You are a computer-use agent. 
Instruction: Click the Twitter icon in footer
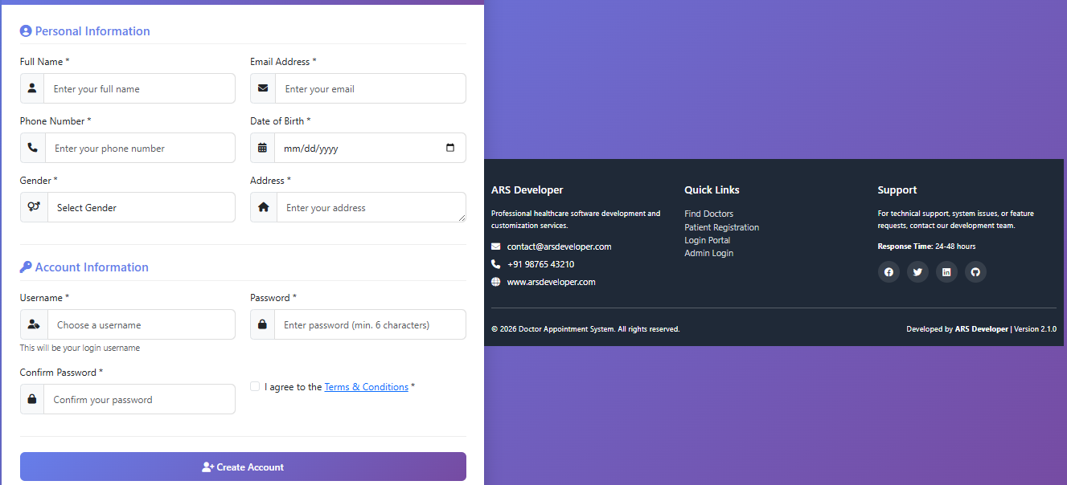click(917, 272)
